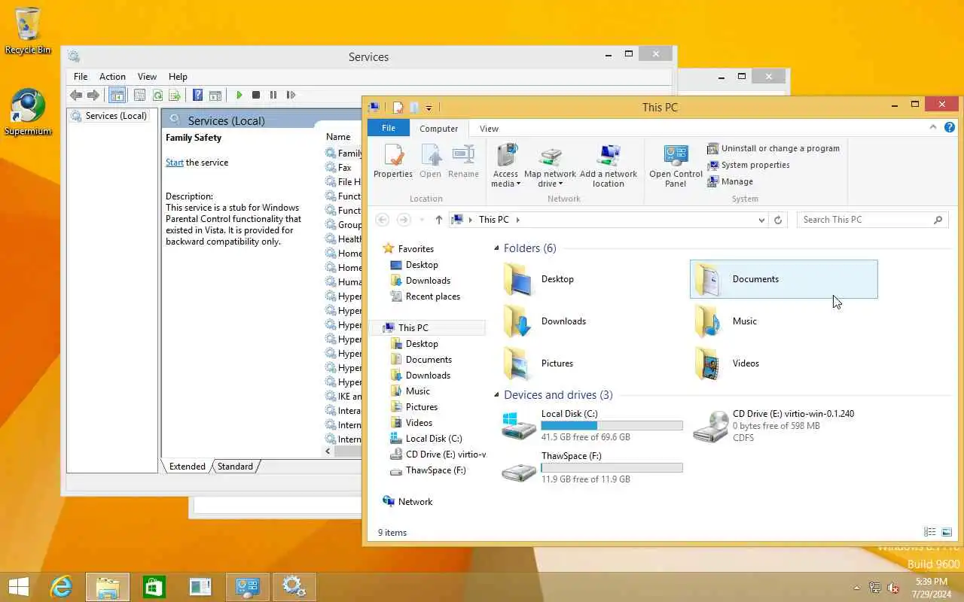
Task: Click the Start the service link
Action: coord(175,163)
